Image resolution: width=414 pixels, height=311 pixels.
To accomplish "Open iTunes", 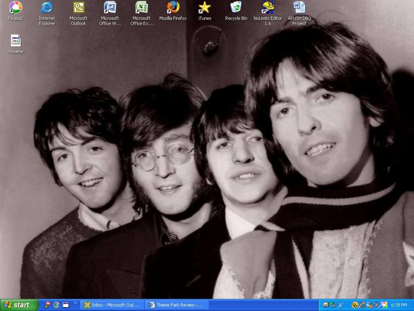I will click(205, 8).
